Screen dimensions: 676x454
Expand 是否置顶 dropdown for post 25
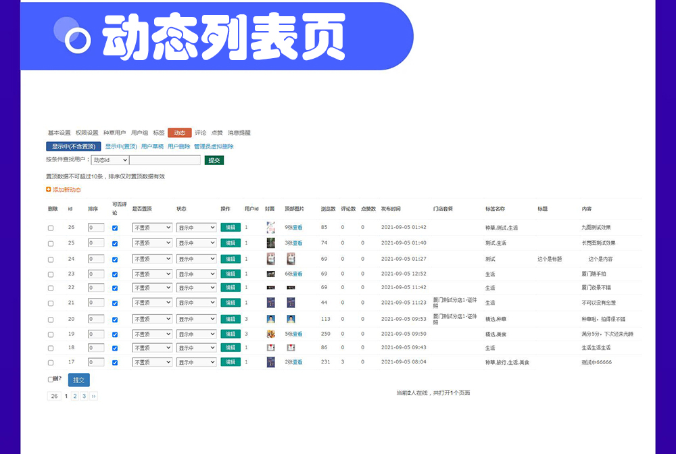pos(152,243)
